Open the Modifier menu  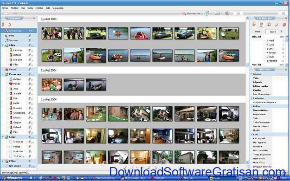14,8
